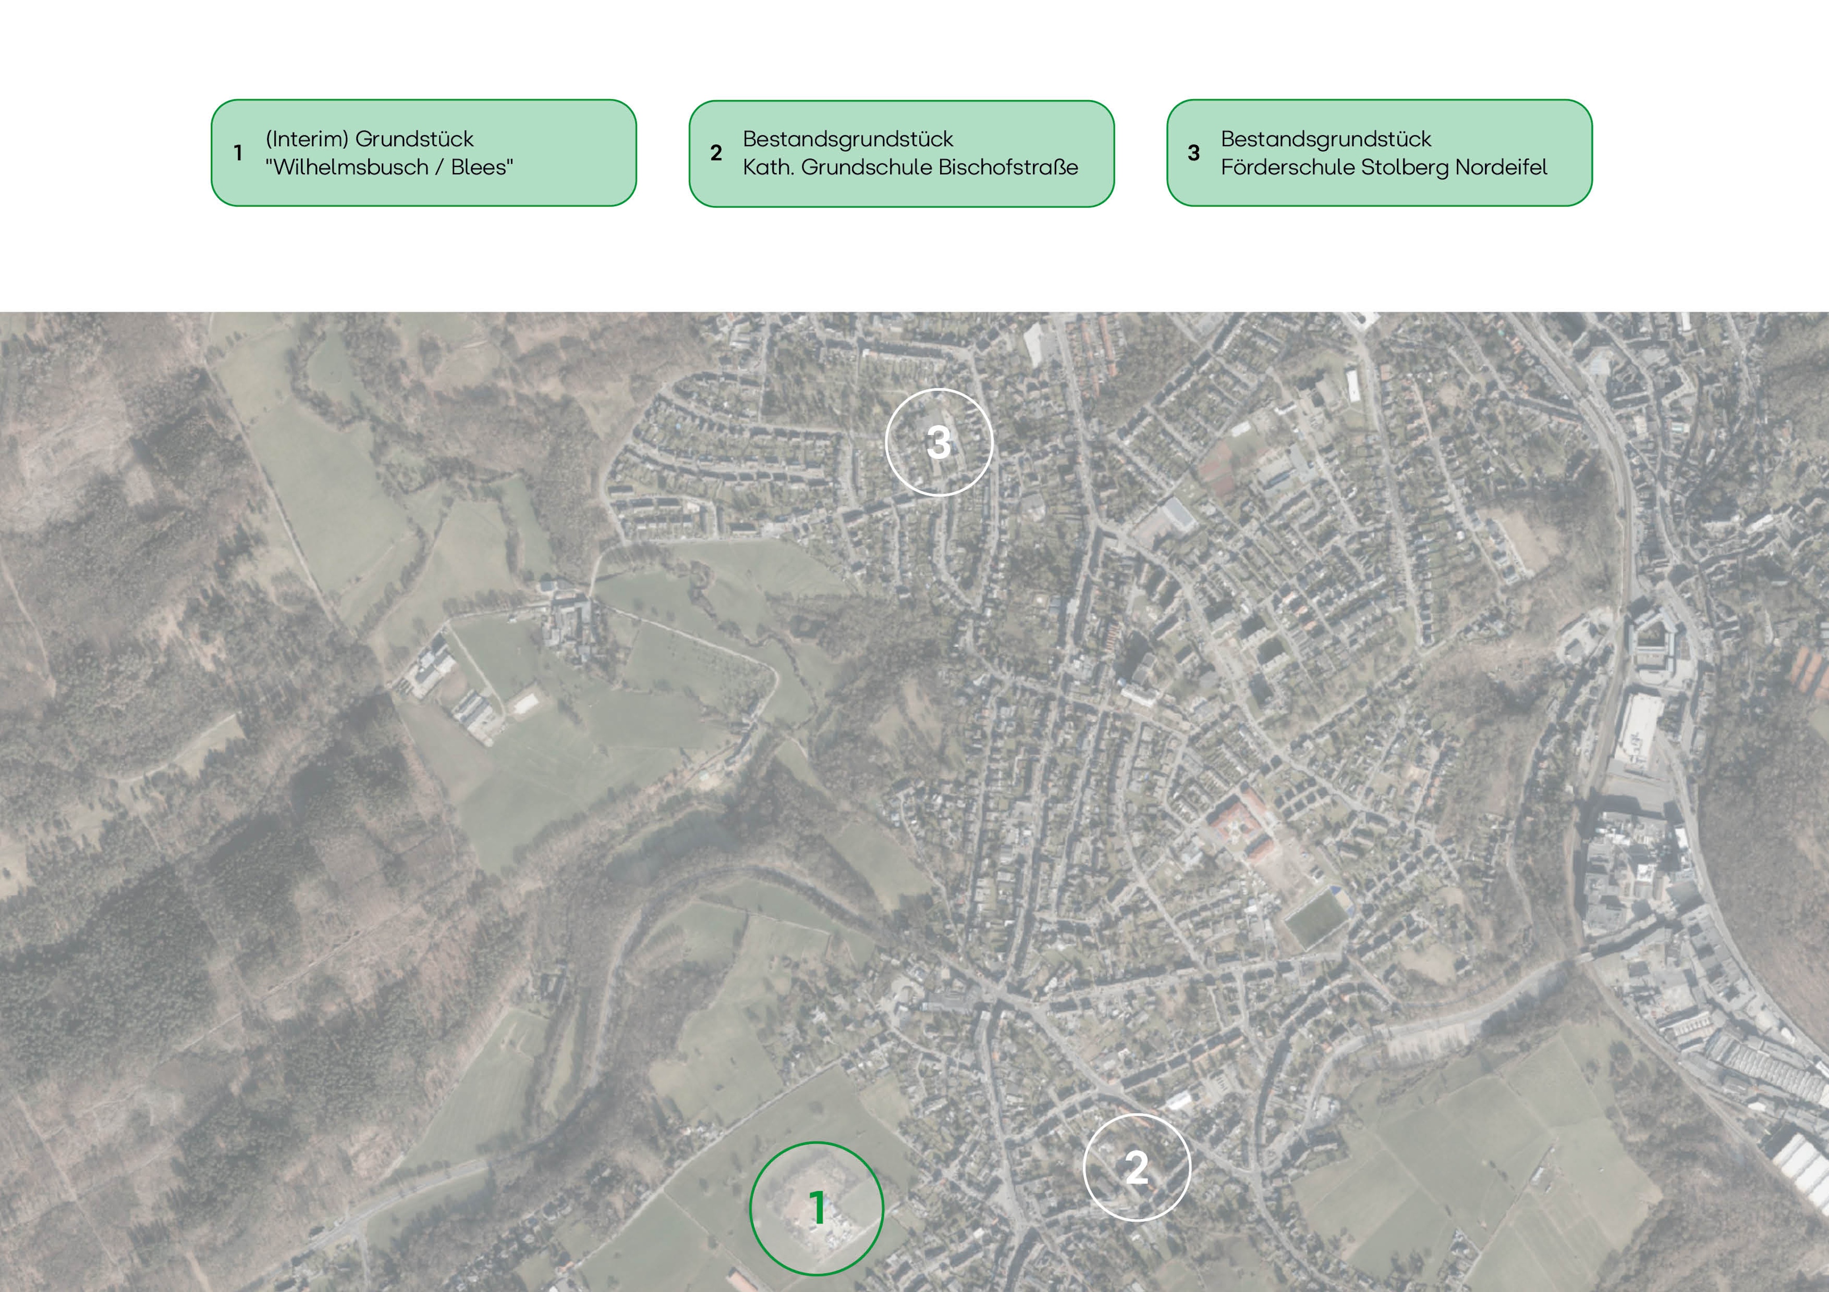1829x1292 pixels.
Task: Select "Förderschule Stolberg Nordeifel" legend text
Action: click(1384, 167)
